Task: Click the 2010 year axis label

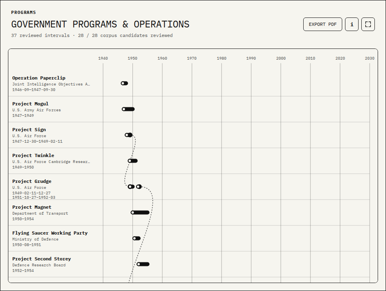Action: (310, 58)
